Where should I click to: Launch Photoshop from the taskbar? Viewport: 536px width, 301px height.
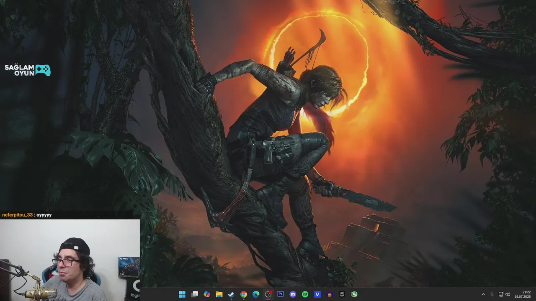[x=281, y=294]
